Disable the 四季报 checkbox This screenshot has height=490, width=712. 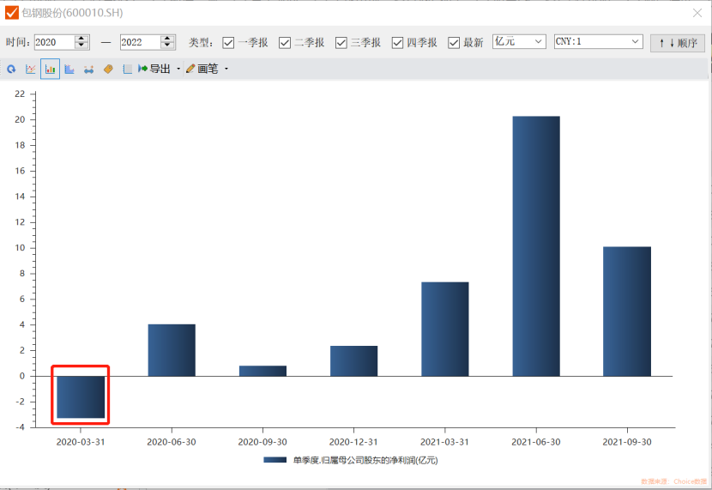(398, 43)
